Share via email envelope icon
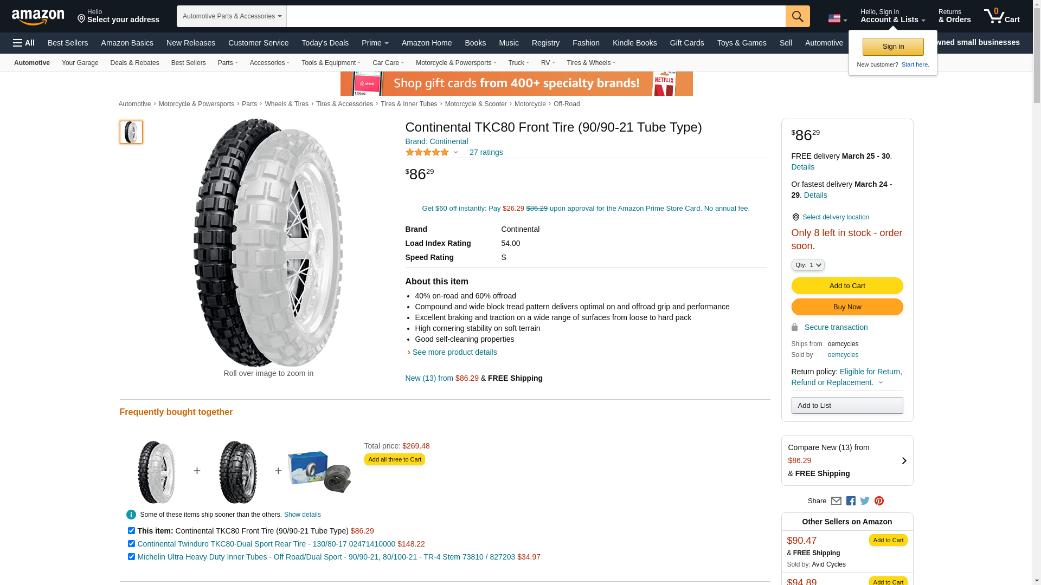 coord(836,501)
